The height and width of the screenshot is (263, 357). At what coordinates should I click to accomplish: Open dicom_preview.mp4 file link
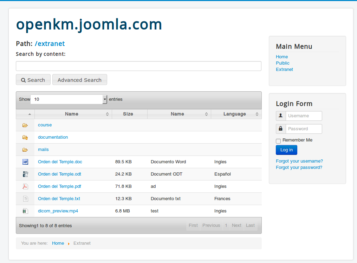[58, 211]
